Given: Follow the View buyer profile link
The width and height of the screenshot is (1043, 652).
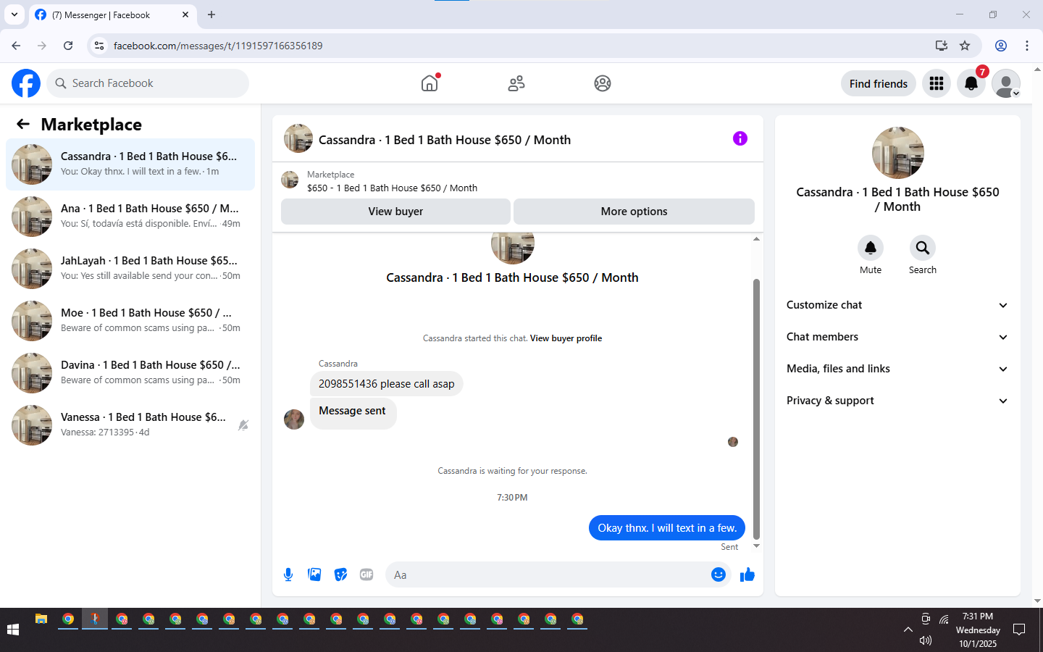Looking at the screenshot, I should pyautogui.click(x=566, y=338).
